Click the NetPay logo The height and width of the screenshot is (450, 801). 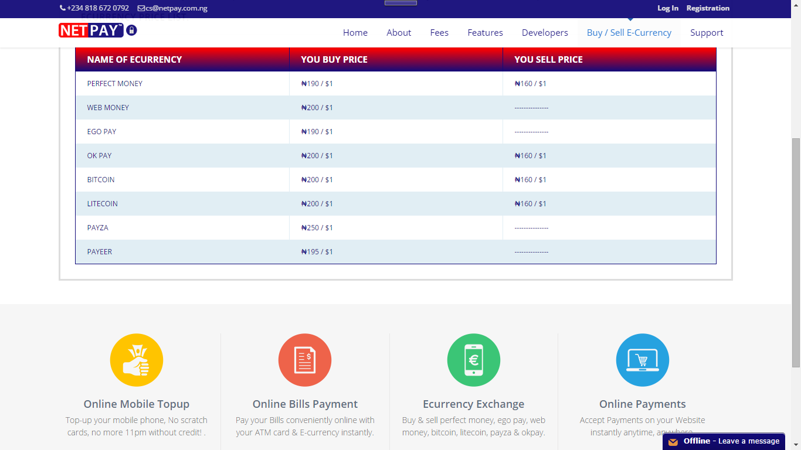[91, 30]
